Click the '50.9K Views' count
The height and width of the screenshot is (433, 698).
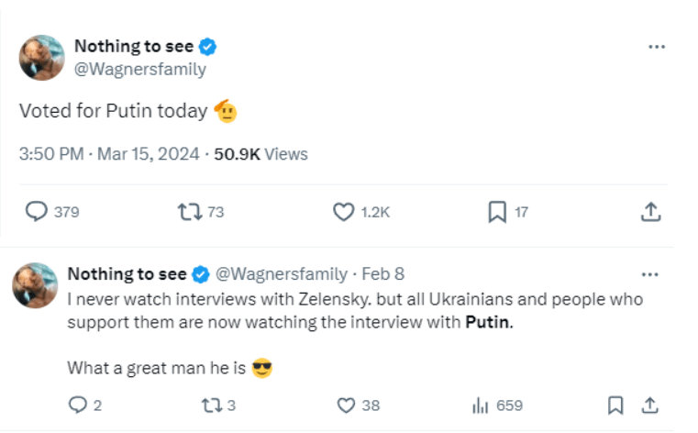click(260, 154)
